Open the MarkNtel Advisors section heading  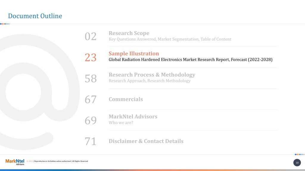point(133,116)
